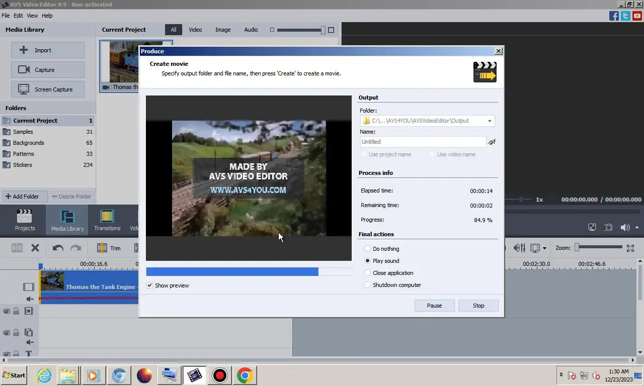
Task: Stop the movie creation
Action: [478, 306]
